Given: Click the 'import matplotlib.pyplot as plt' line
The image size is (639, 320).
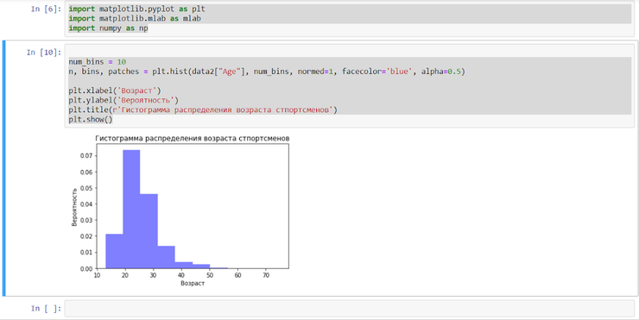Looking at the screenshot, I should click(137, 9).
